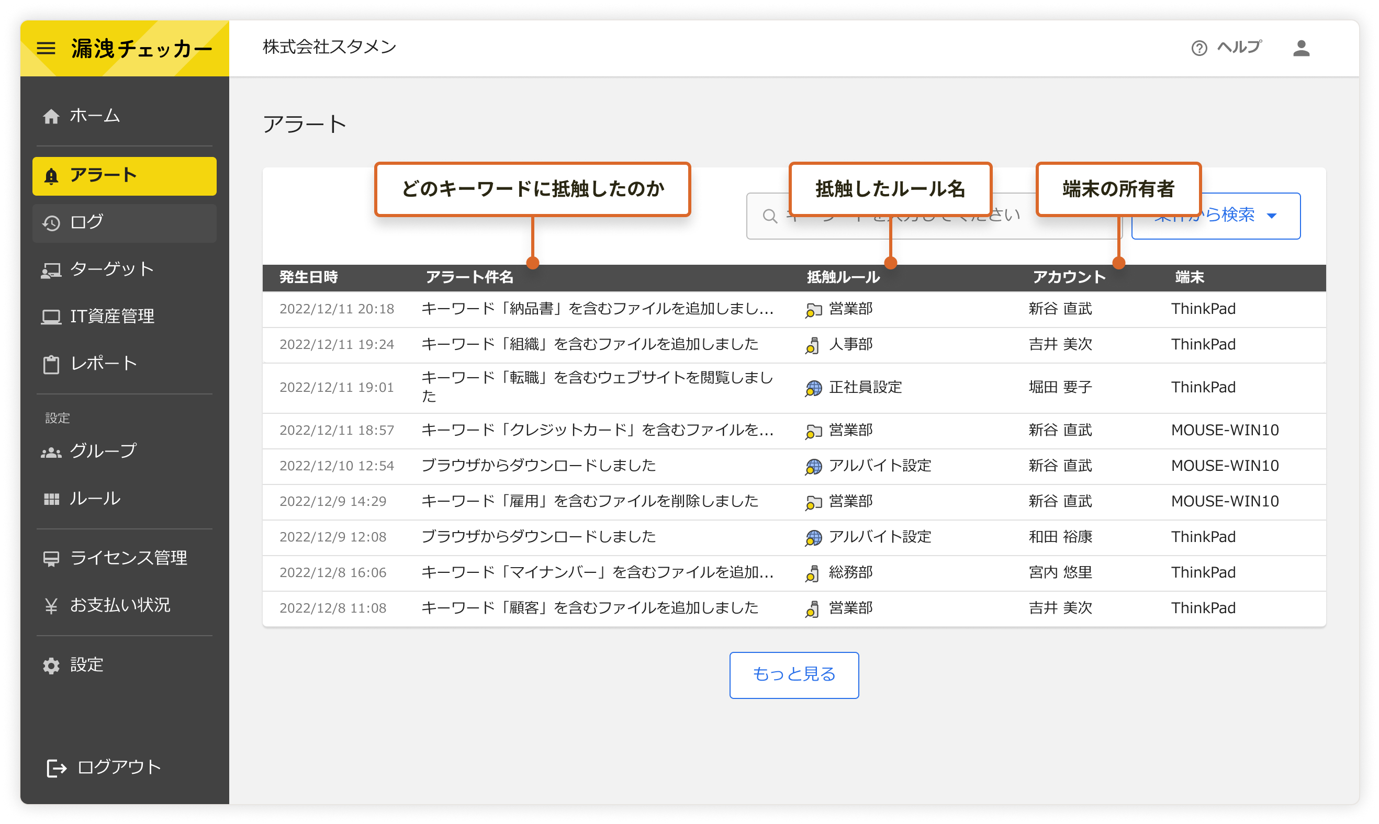Click the clipboard icon for レポート
Image resolution: width=1379 pixels, height=824 pixels.
51,364
